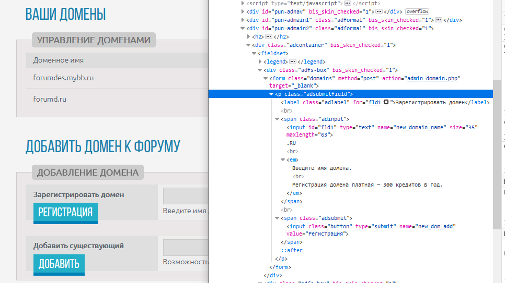Click the target icon next to fld1

[386, 103]
